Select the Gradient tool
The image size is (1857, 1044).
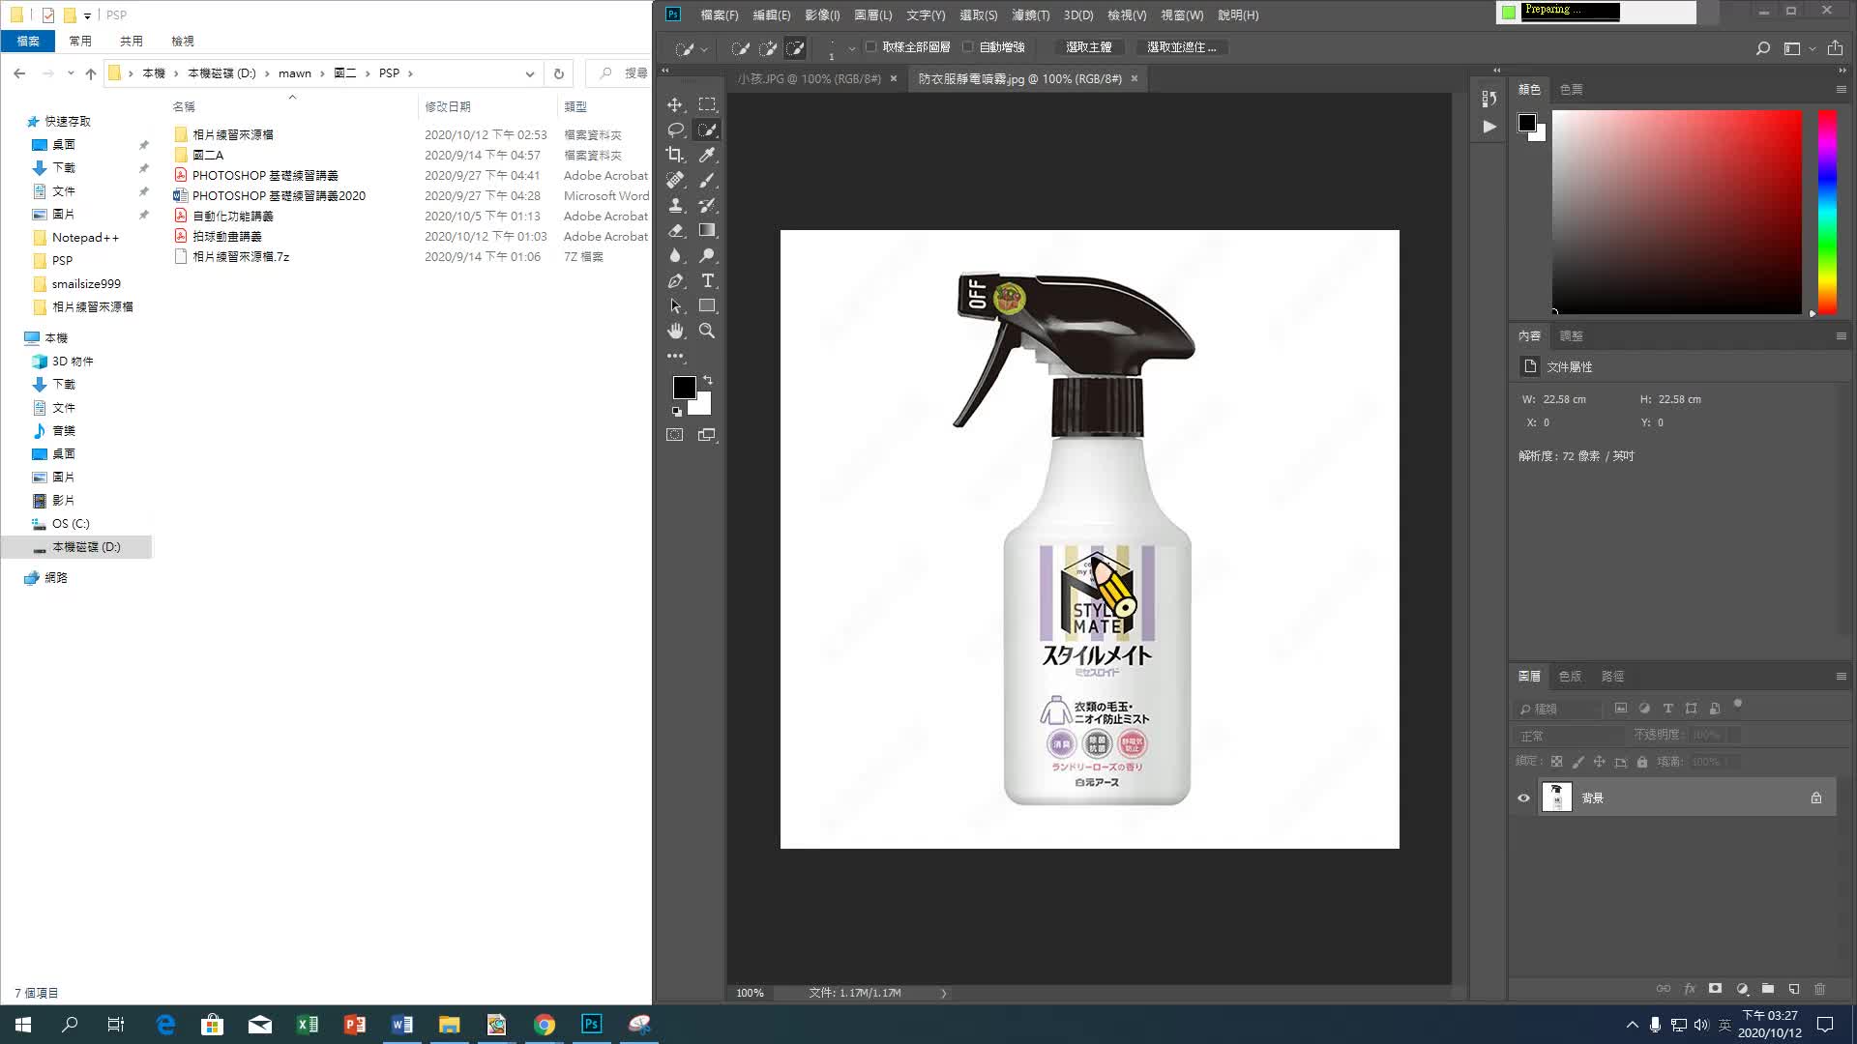(707, 230)
